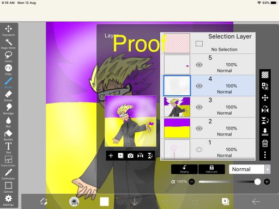
Task: Open the FX Filter tool
Action: coord(8,70)
